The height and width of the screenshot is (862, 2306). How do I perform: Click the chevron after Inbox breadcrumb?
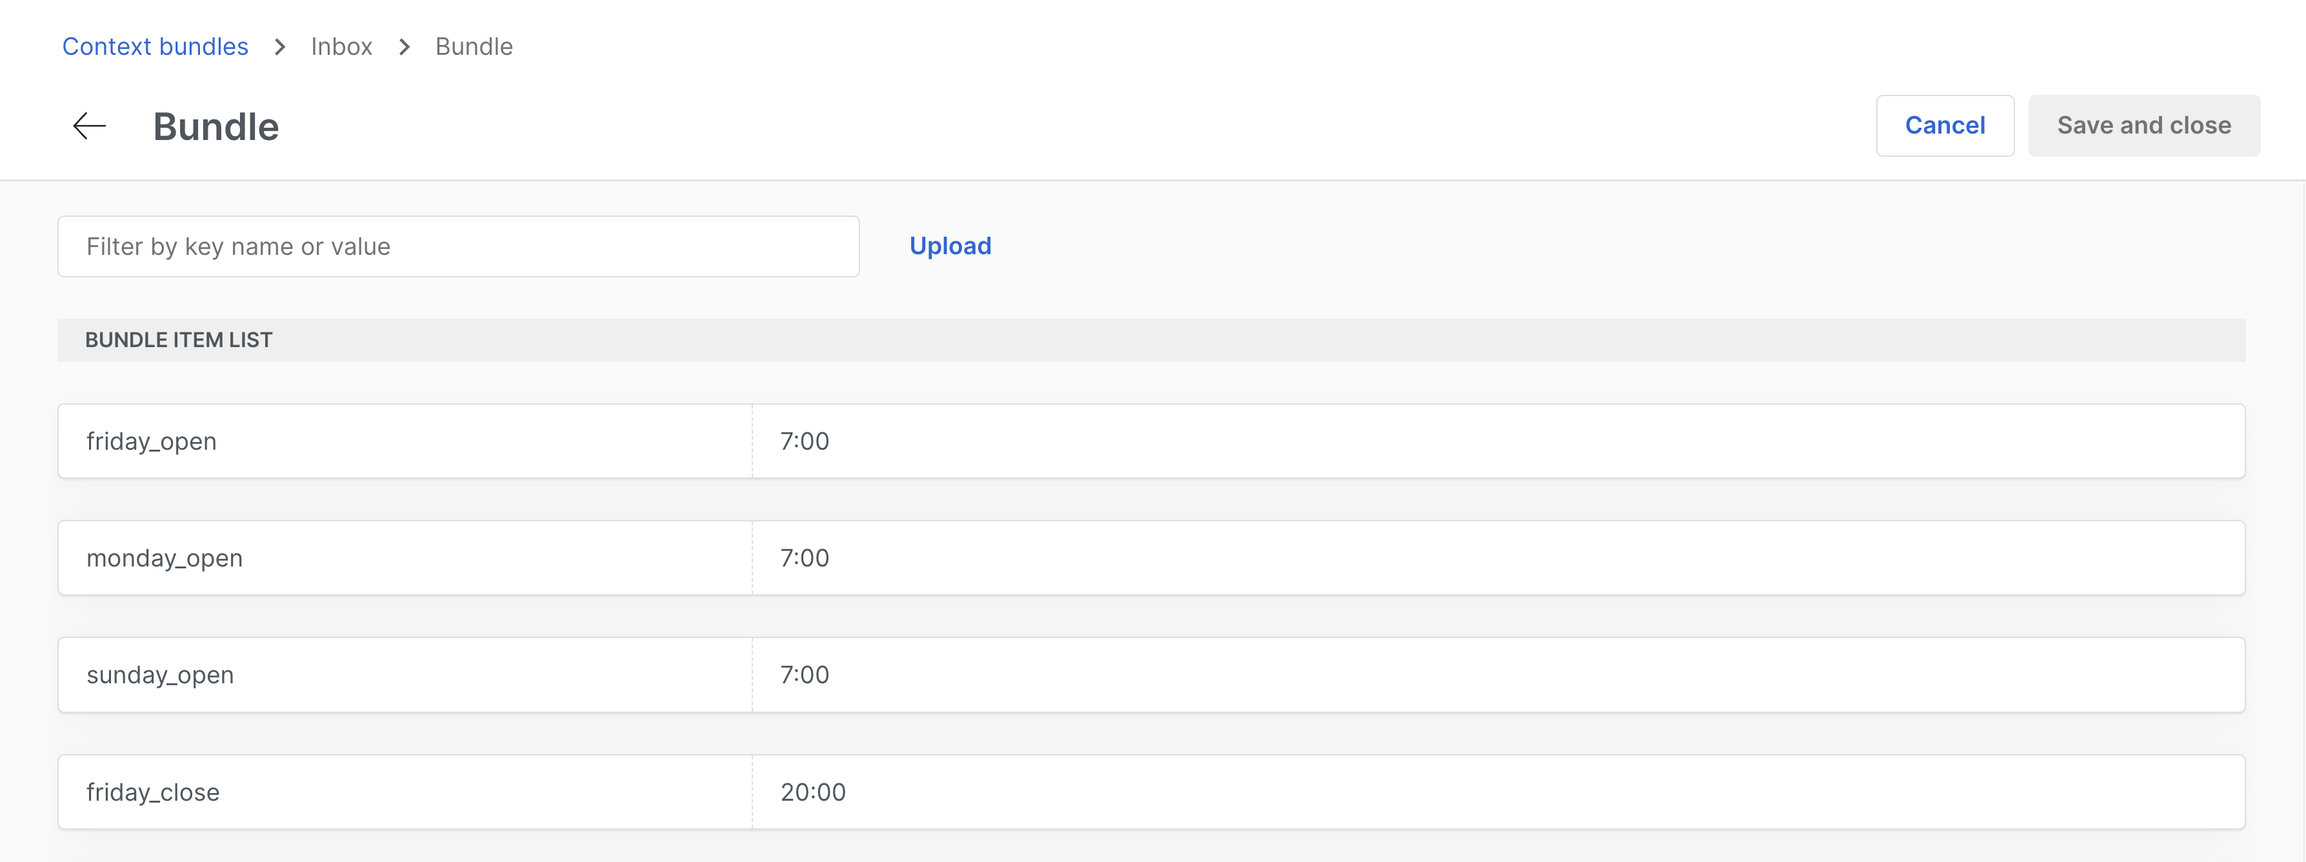tap(405, 46)
